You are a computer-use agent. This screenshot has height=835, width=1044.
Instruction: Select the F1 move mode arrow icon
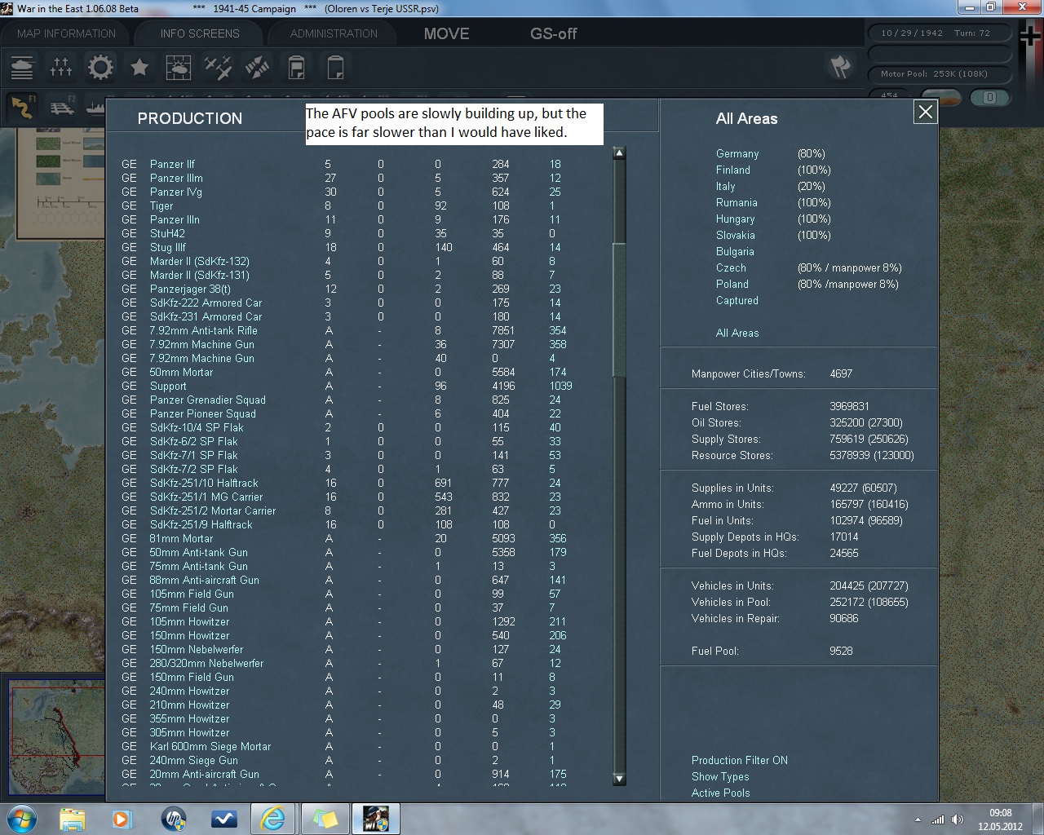pyautogui.click(x=22, y=108)
